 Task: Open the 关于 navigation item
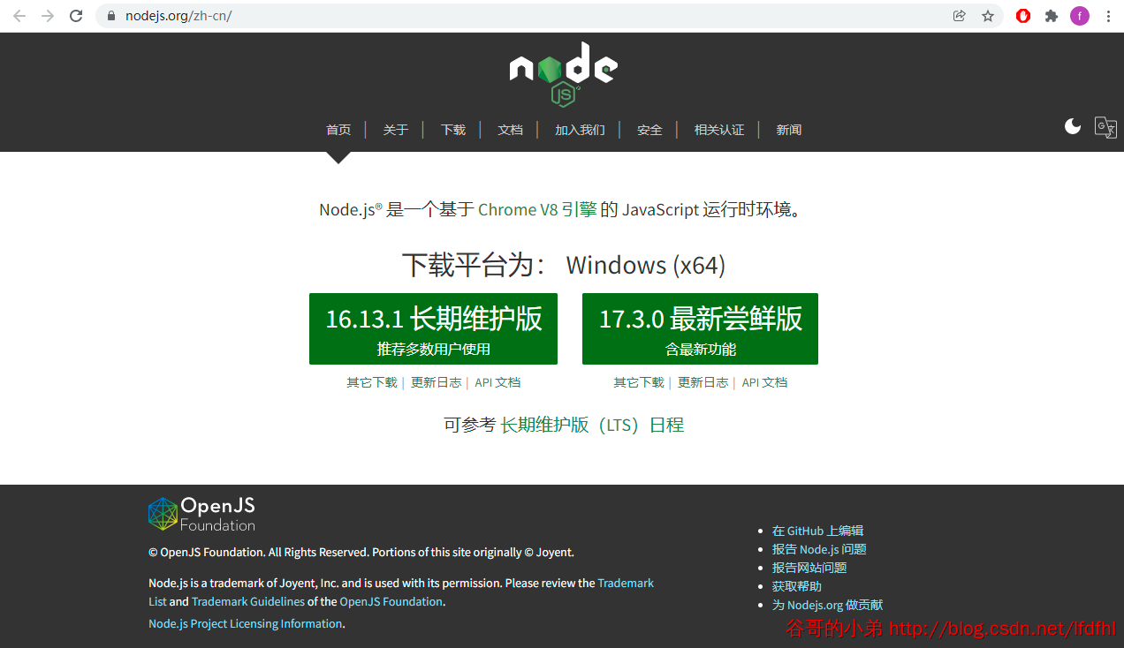click(396, 130)
